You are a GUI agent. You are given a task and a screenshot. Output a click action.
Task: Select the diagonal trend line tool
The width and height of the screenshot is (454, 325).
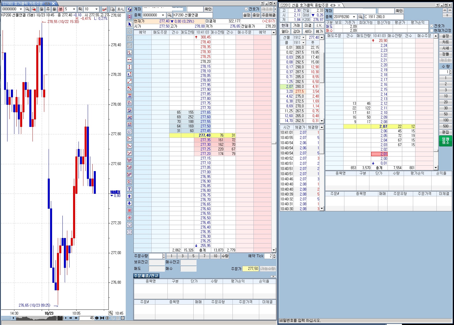[x=129, y=81]
